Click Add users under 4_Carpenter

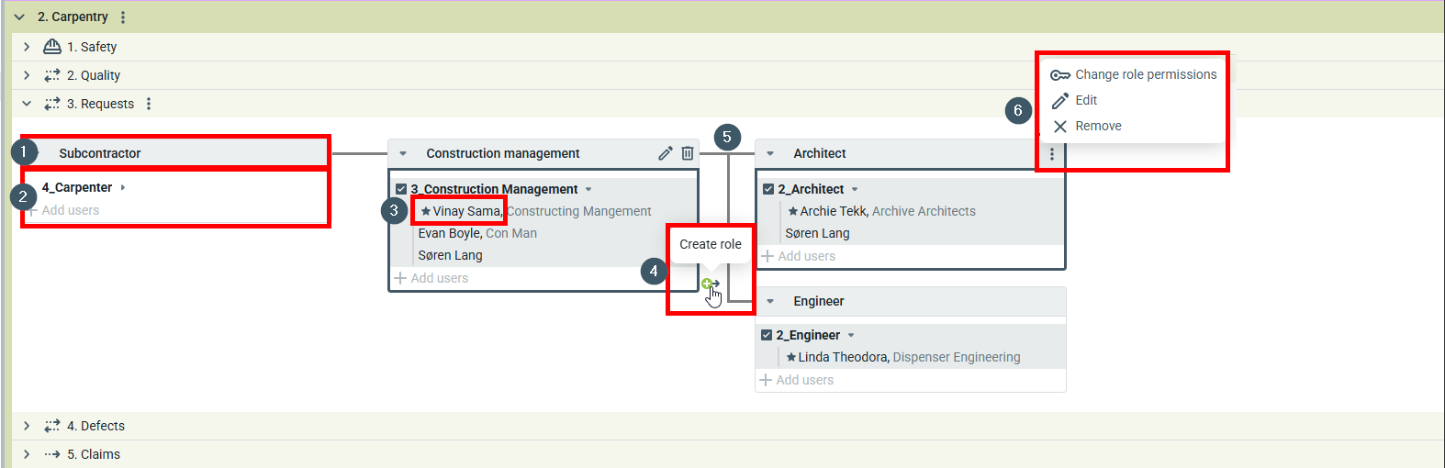pos(70,210)
